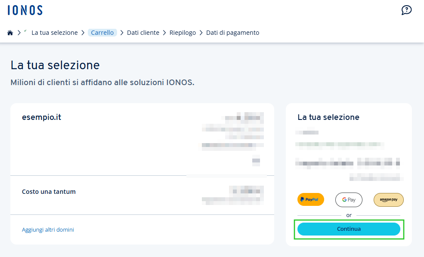Open the Riepilogo breadcrumb step
This screenshot has width=424, height=257.
tap(183, 33)
